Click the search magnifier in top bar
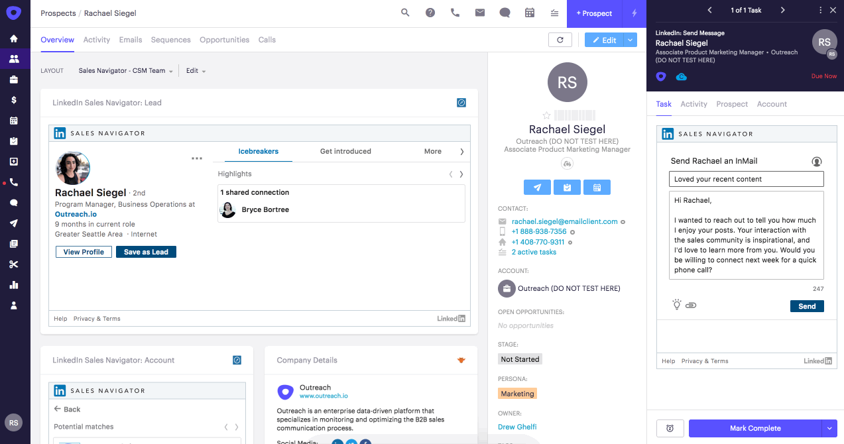 pos(405,13)
